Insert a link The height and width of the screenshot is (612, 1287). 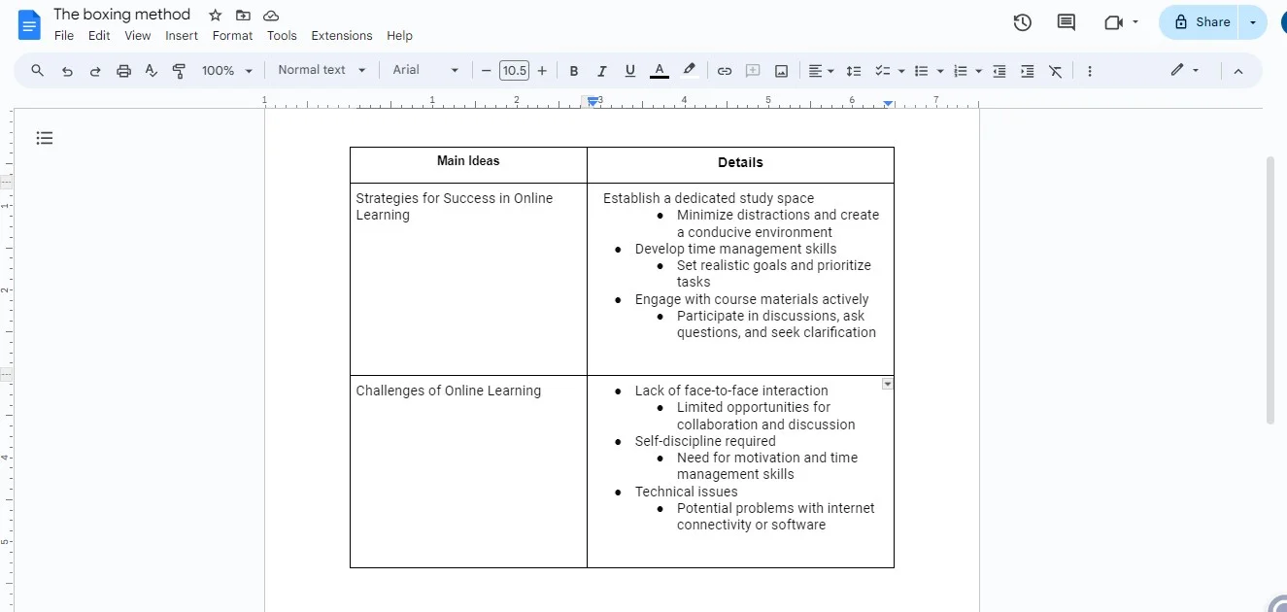tap(724, 70)
